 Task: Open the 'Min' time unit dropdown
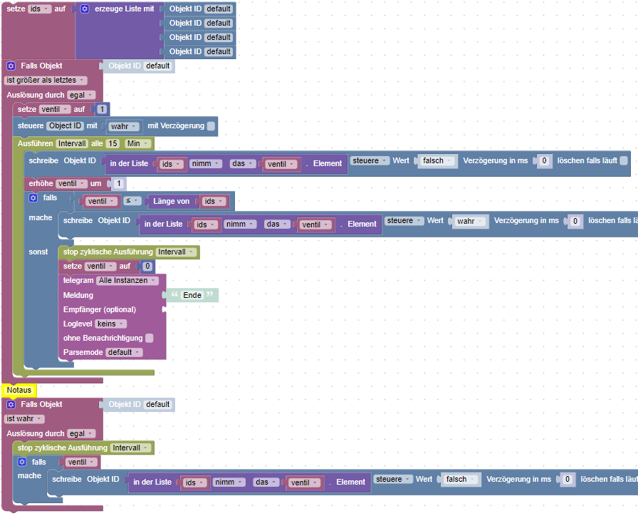137,143
